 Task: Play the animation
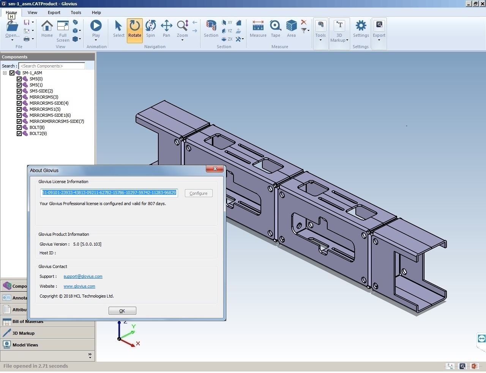point(96,26)
